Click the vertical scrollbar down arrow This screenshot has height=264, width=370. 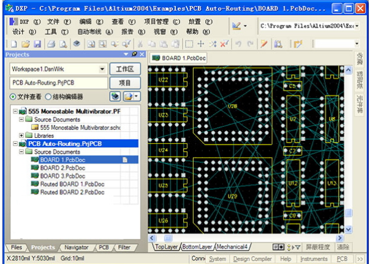349,229
